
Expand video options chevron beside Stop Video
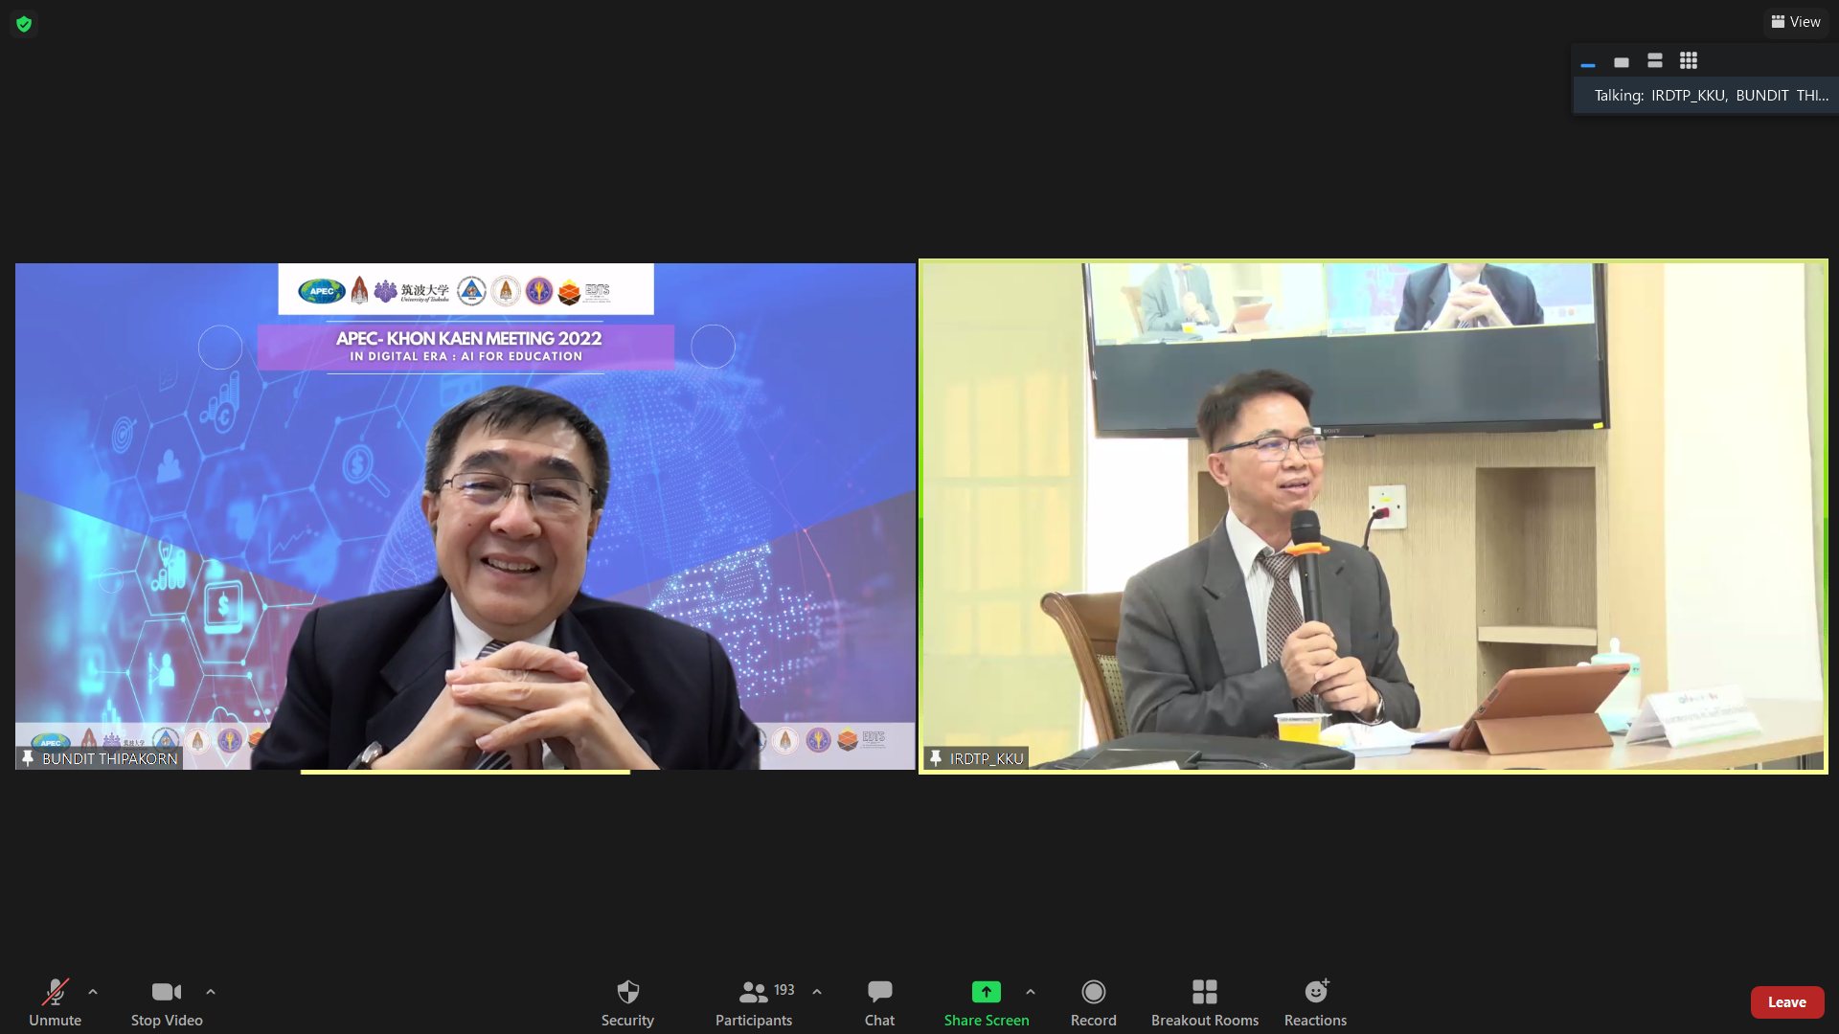pos(211,992)
